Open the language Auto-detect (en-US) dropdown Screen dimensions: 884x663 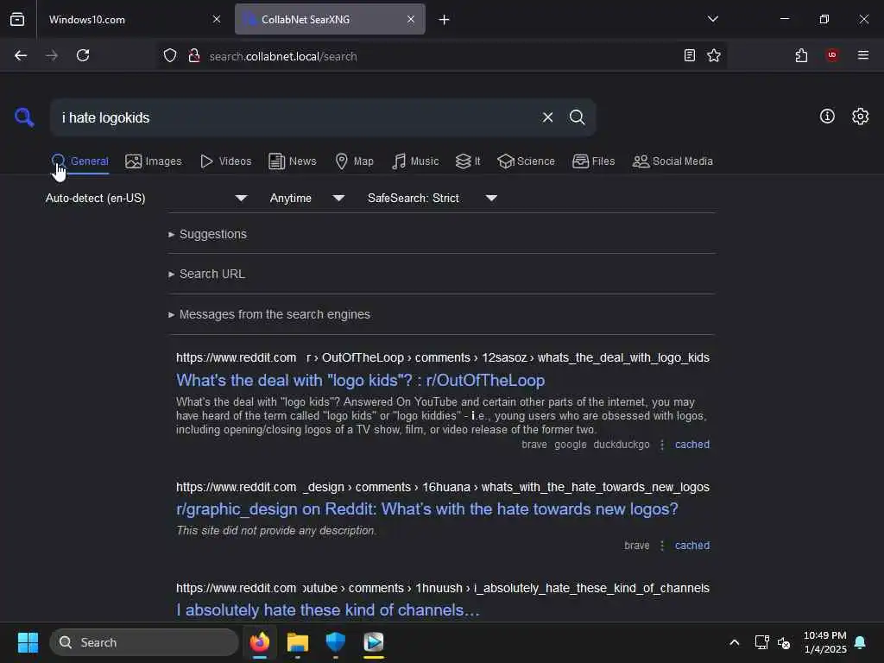(x=146, y=198)
